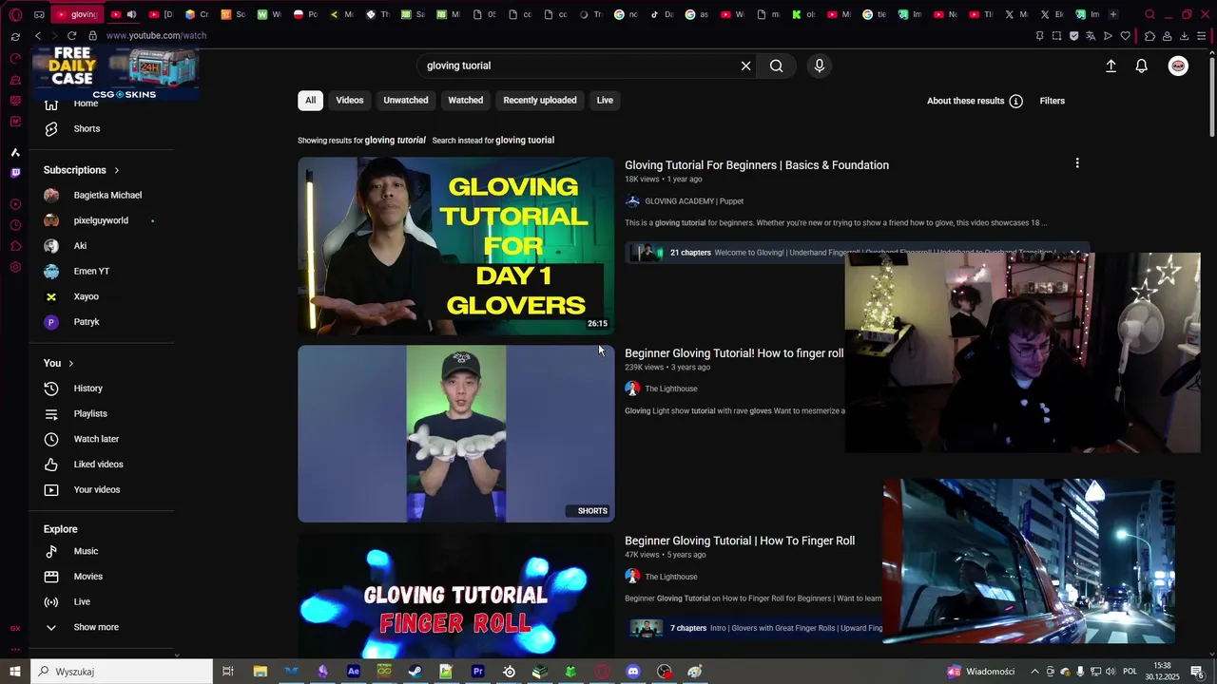Image resolution: width=1217 pixels, height=684 pixels.
Task: Open Patryk subscription channel
Action: [87, 322]
